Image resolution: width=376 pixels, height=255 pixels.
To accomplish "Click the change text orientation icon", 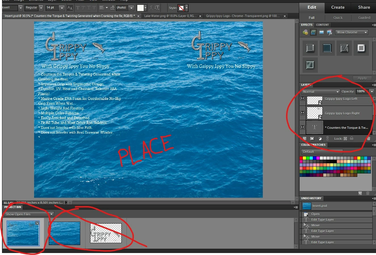I will click(157, 8).
